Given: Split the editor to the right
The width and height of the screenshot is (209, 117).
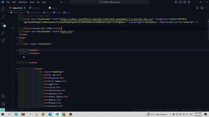Looking at the screenshot, I should 202,8.
